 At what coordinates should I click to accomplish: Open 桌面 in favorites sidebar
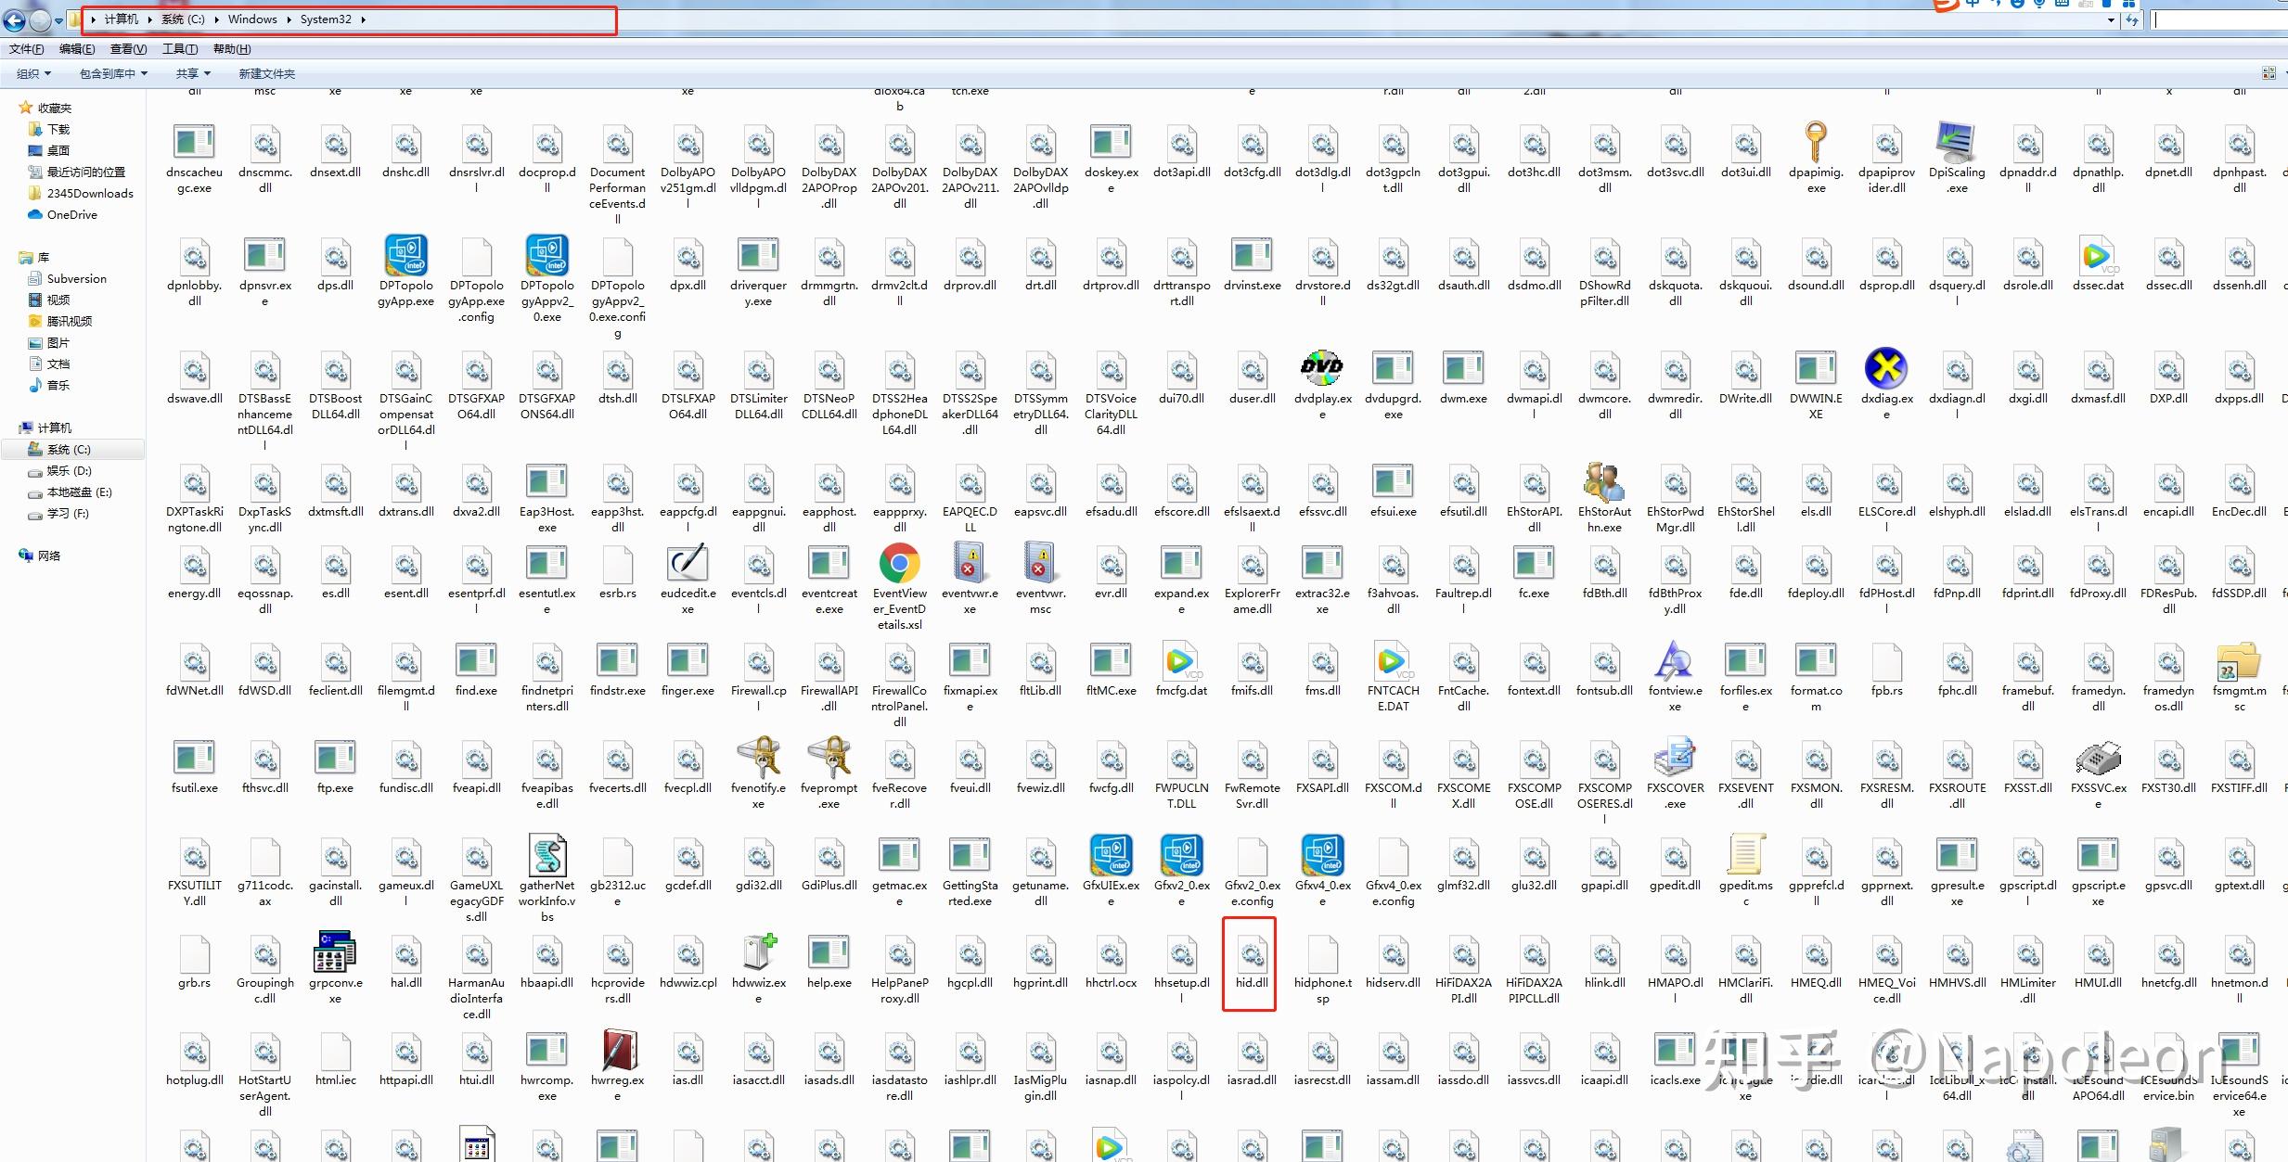(x=58, y=150)
